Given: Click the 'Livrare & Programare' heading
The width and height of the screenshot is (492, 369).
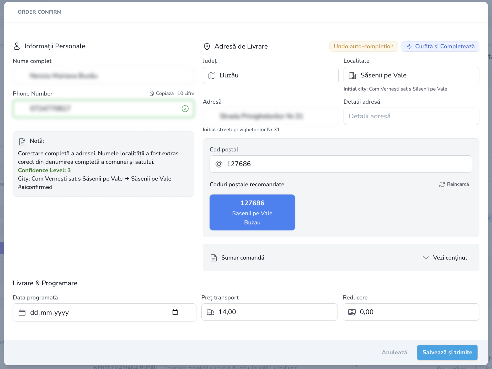Looking at the screenshot, I should point(45,283).
